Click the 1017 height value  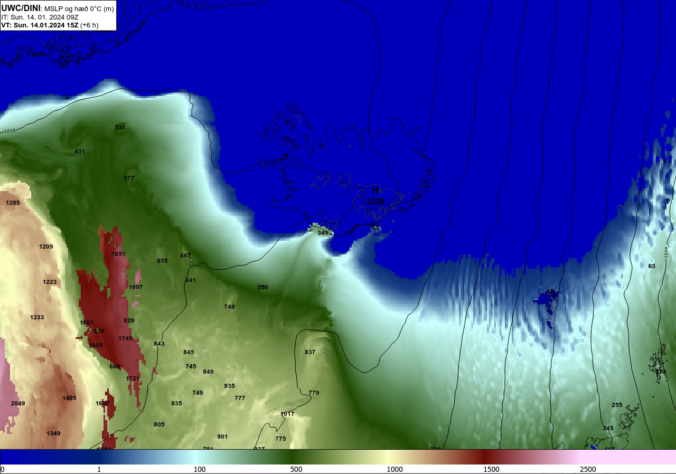pyautogui.click(x=287, y=414)
